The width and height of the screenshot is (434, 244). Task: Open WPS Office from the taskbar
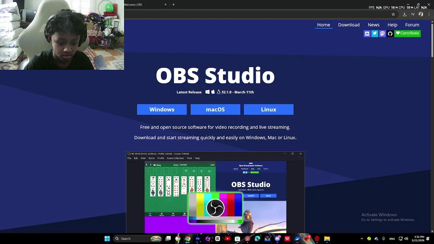click(288, 239)
